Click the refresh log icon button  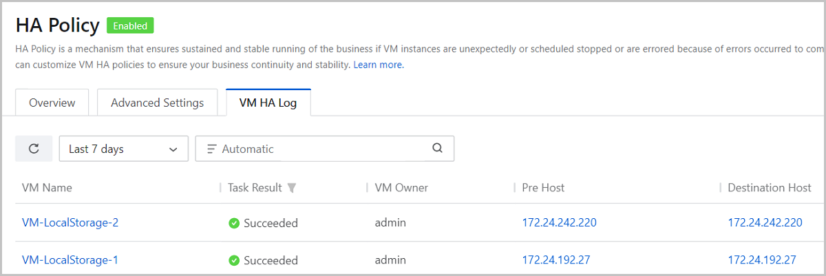34,149
